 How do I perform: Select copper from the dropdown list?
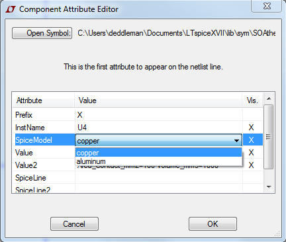pyautogui.click(x=159, y=153)
